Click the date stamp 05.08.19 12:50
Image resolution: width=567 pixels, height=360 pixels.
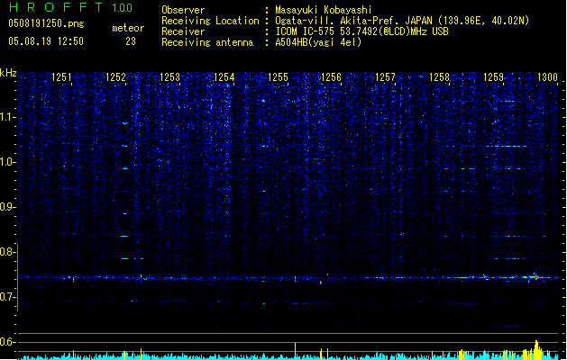(46, 41)
